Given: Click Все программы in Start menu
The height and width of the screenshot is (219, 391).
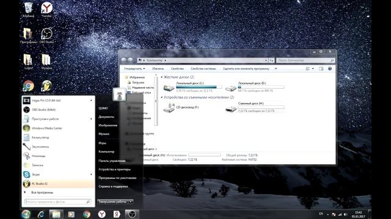Looking at the screenshot, I should click(42, 192).
